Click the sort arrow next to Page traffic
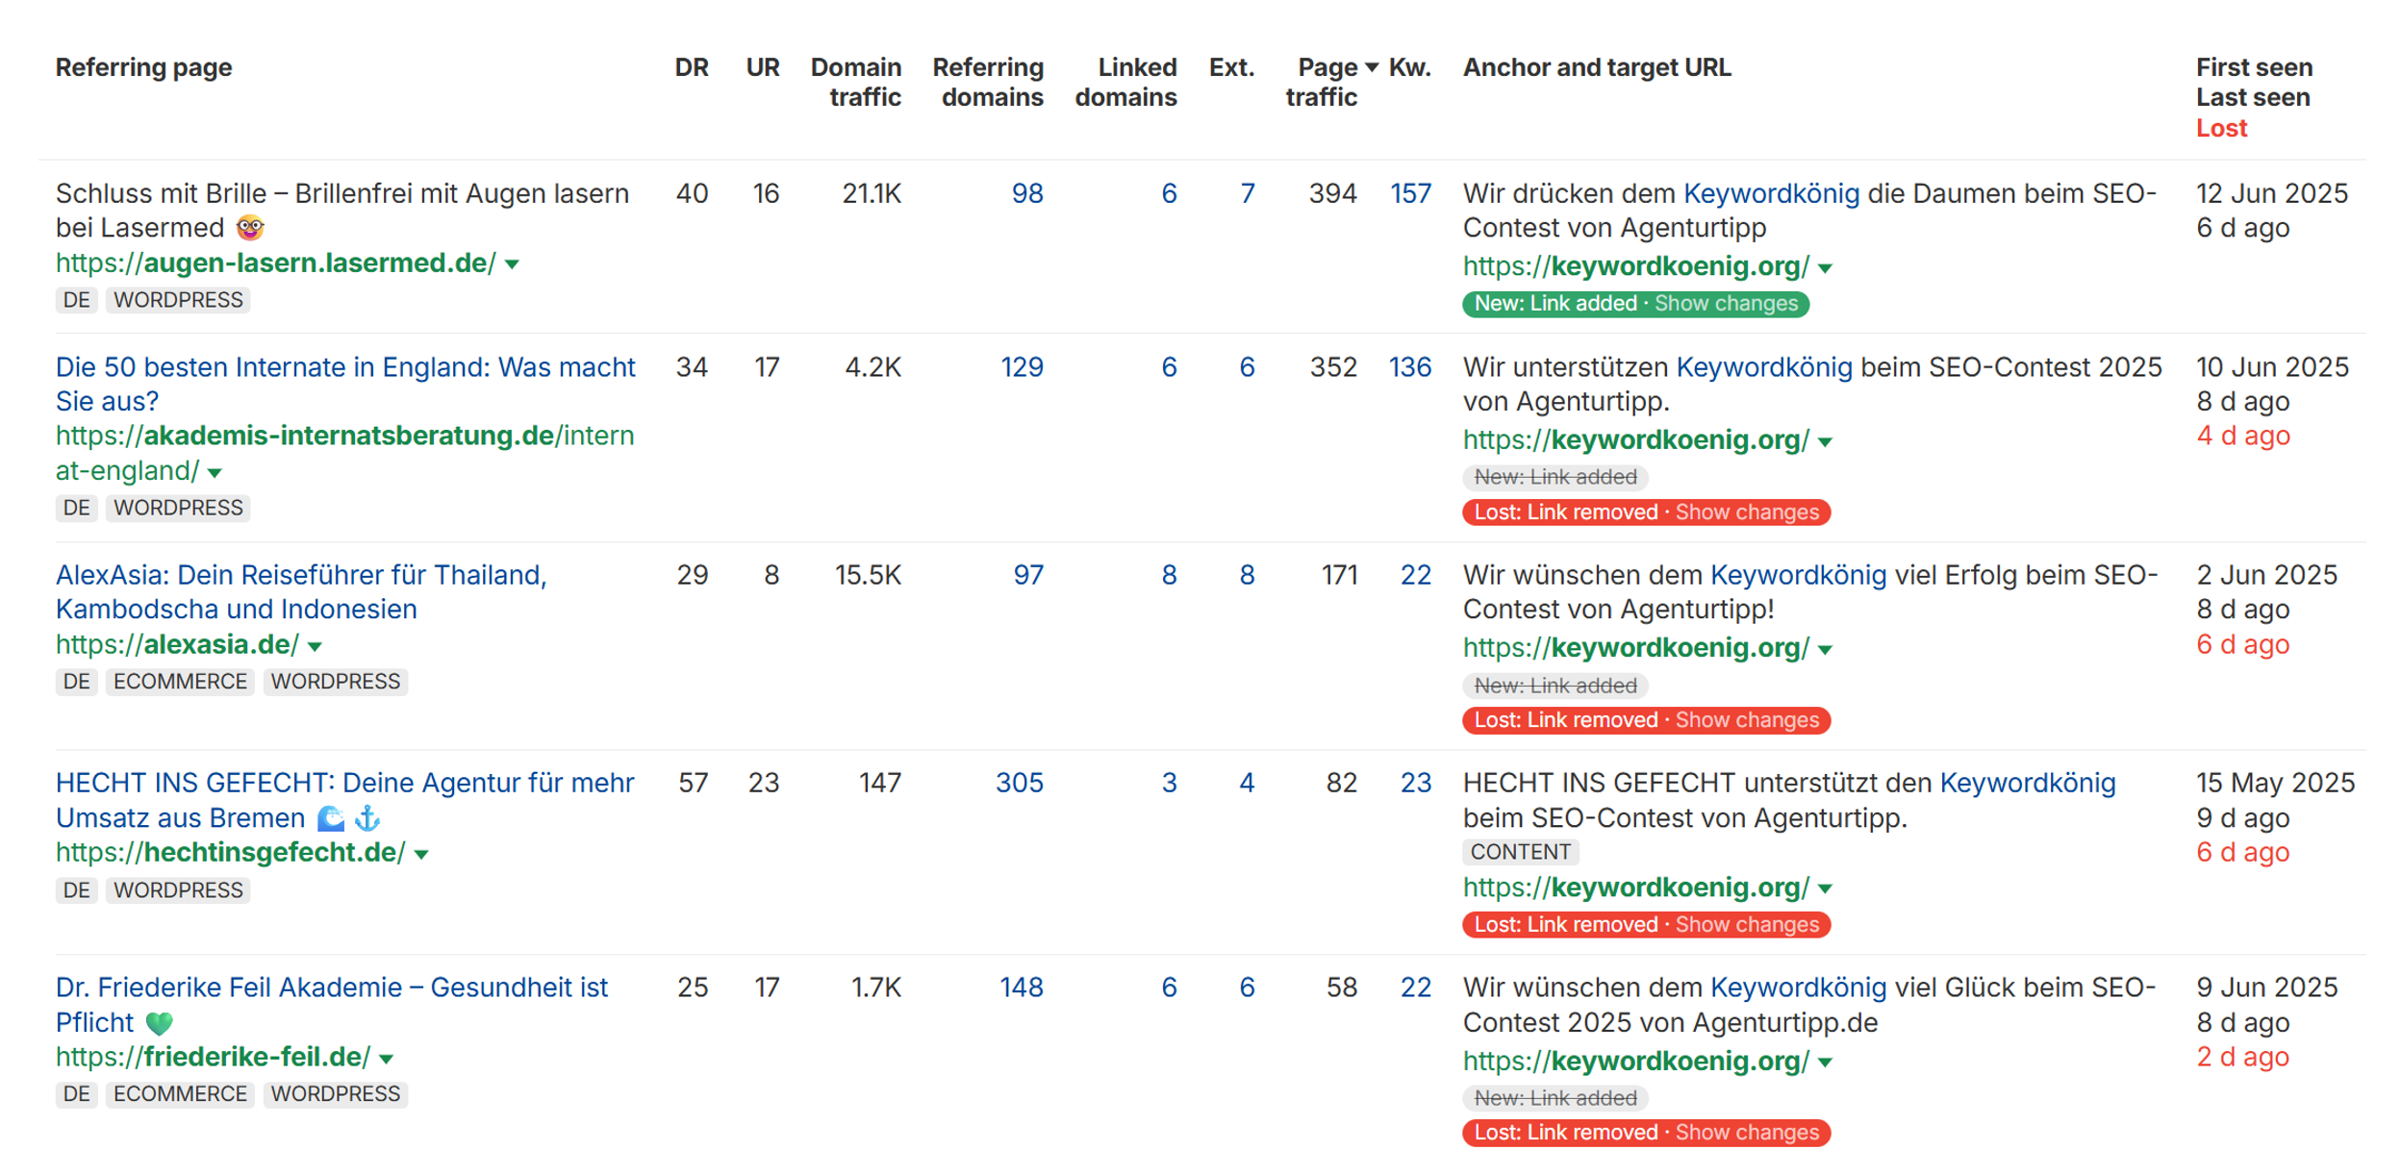This screenshot has width=2401, height=1175. (x=1372, y=67)
